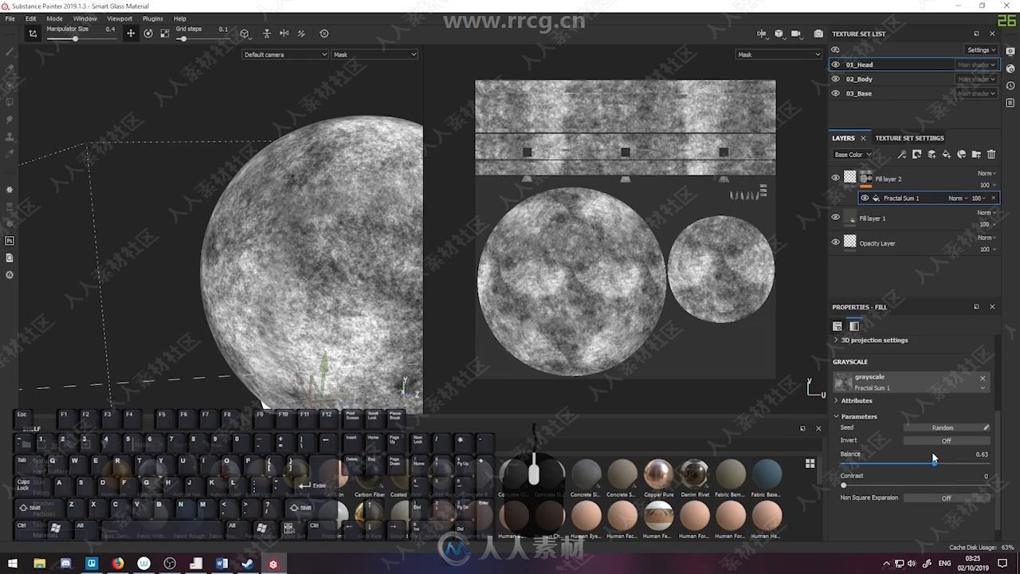Open the 3D viewport Mask channel dropdown
1020x574 pixels.
[375, 54]
